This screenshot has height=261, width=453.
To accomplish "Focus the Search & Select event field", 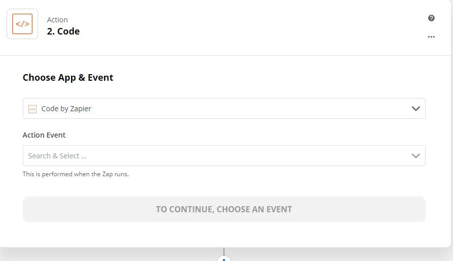I will click(x=224, y=156).
